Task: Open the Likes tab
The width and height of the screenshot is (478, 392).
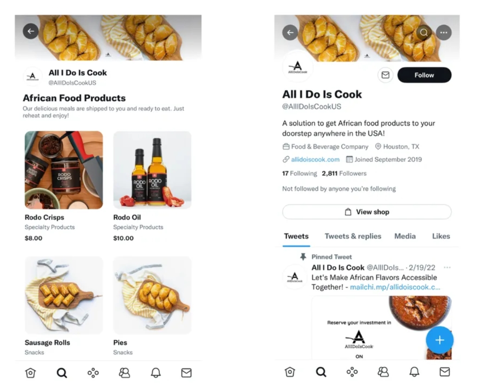Action: [441, 236]
